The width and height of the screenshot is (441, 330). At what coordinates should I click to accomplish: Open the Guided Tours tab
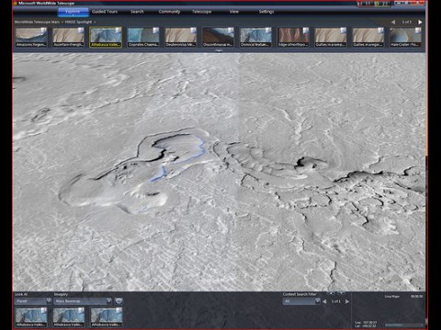[105, 12]
